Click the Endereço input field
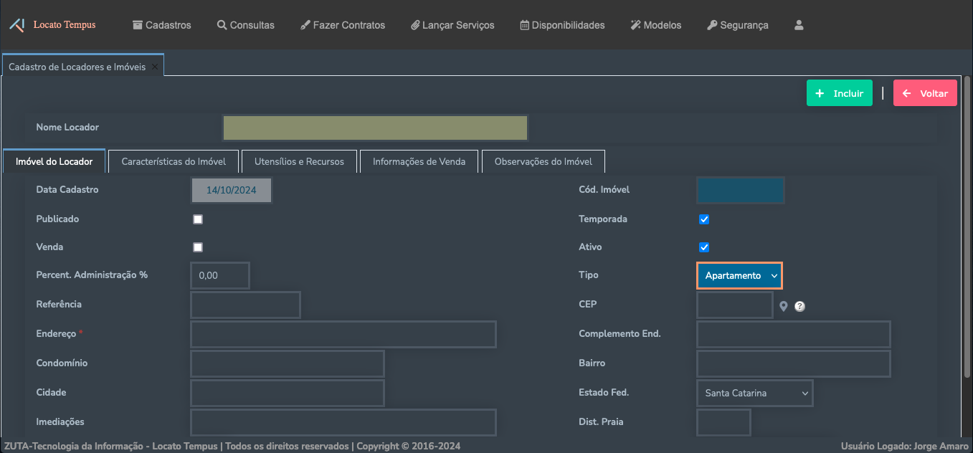The width and height of the screenshot is (973, 453). tap(343, 335)
